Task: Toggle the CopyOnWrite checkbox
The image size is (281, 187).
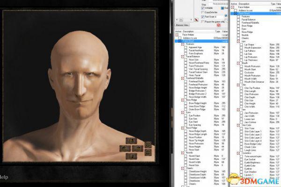Action: point(203,12)
